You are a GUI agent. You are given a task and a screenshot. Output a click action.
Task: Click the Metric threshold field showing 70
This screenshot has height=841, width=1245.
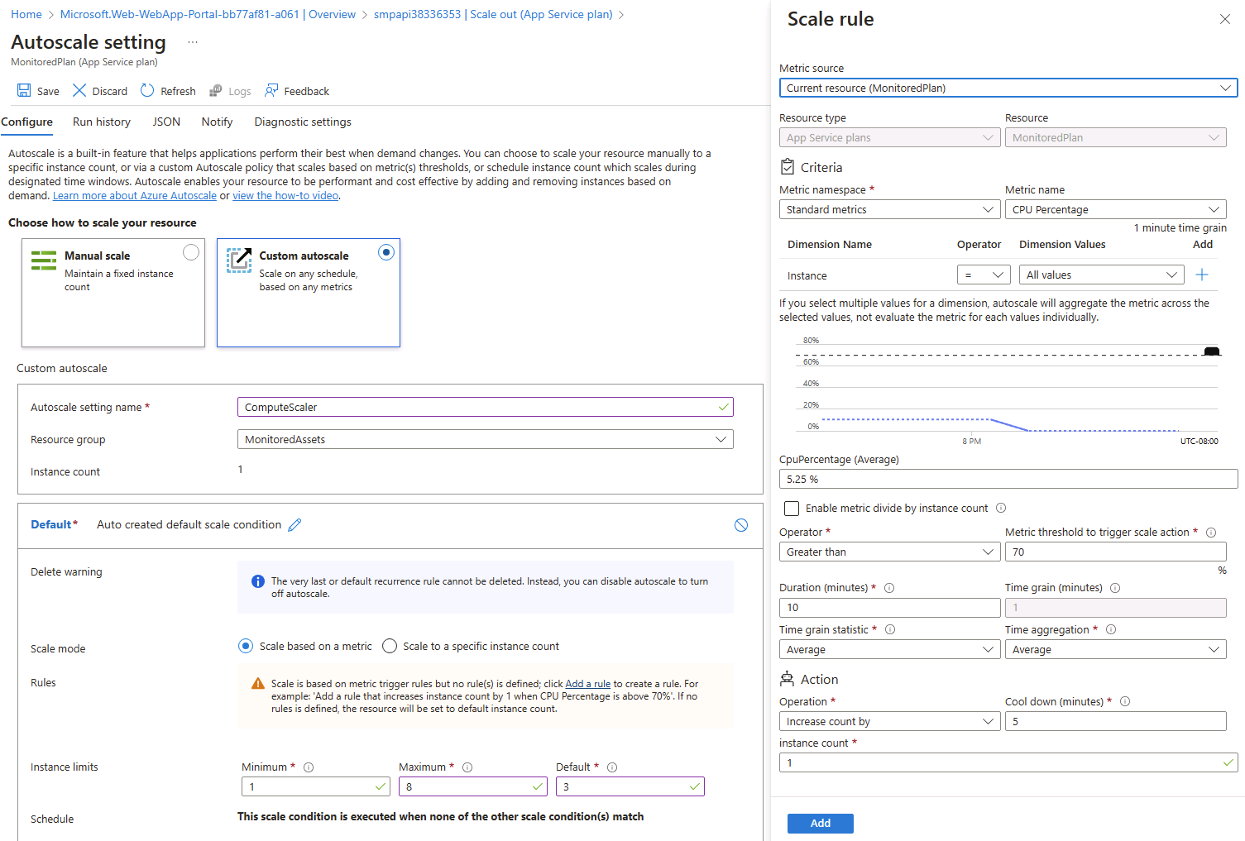tap(1115, 552)
